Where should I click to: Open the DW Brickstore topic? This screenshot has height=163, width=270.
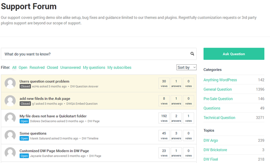coord(215,150)
